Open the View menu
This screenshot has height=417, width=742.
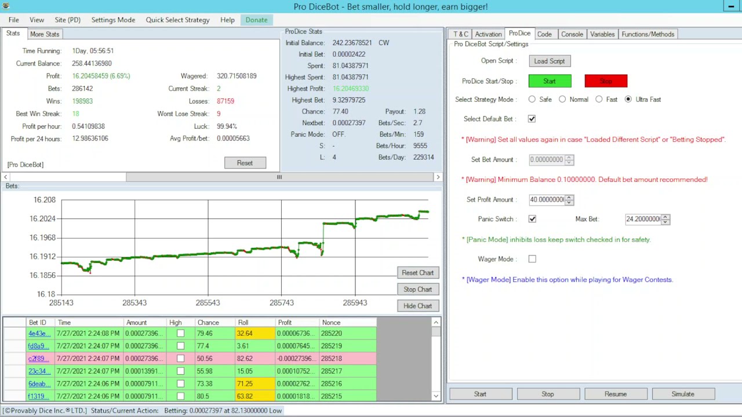click(37, 20)
